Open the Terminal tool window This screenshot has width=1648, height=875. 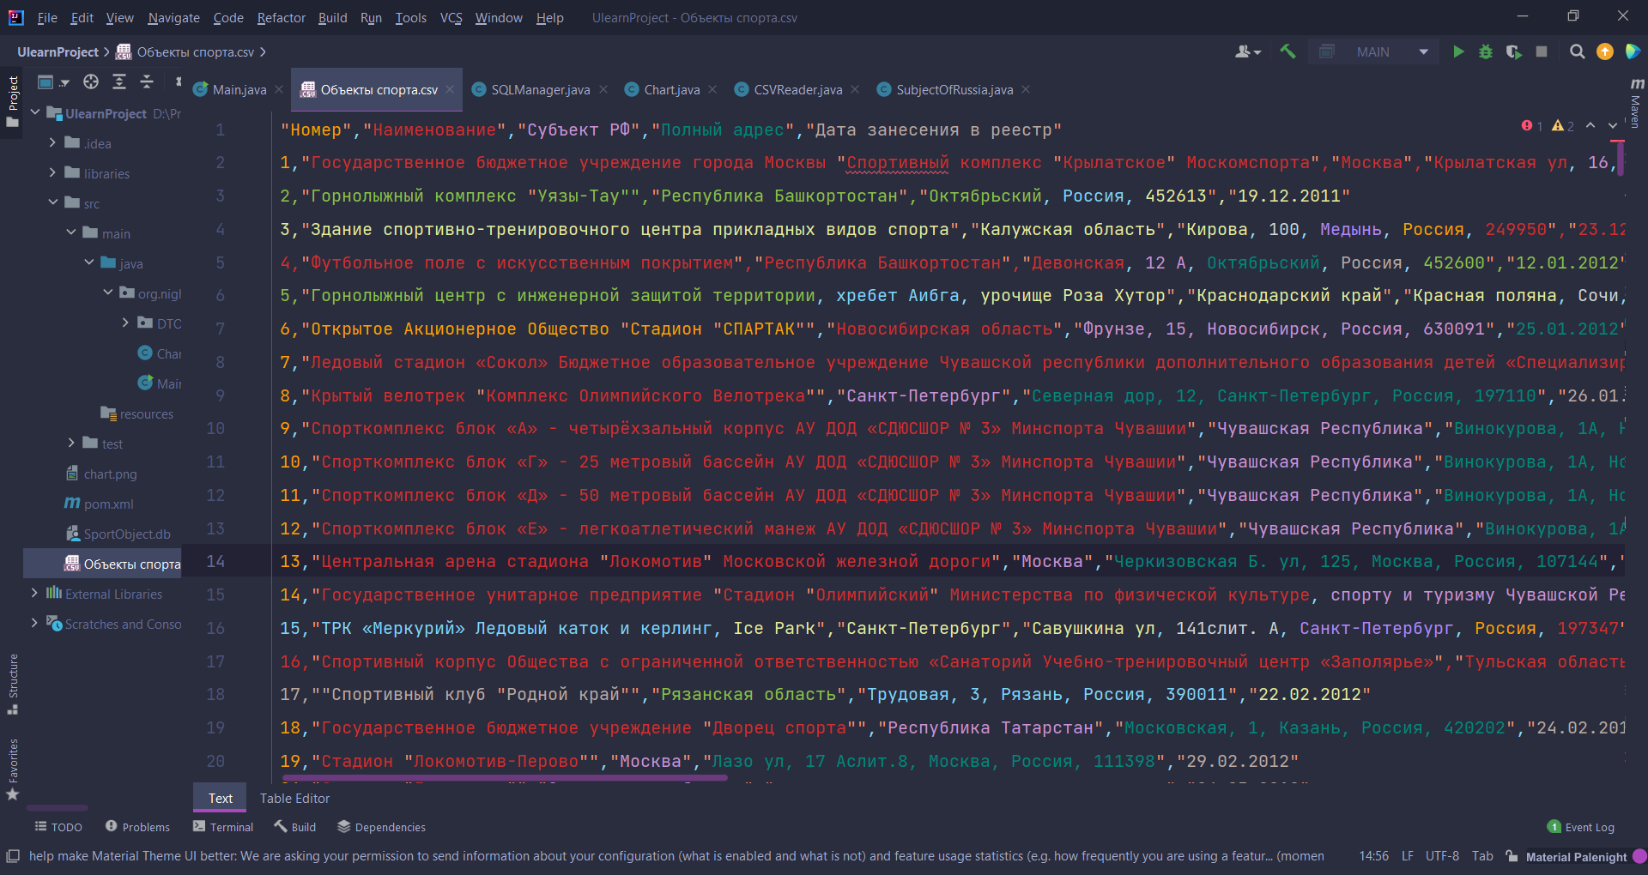pyautogui.click(x=222, y=826)
